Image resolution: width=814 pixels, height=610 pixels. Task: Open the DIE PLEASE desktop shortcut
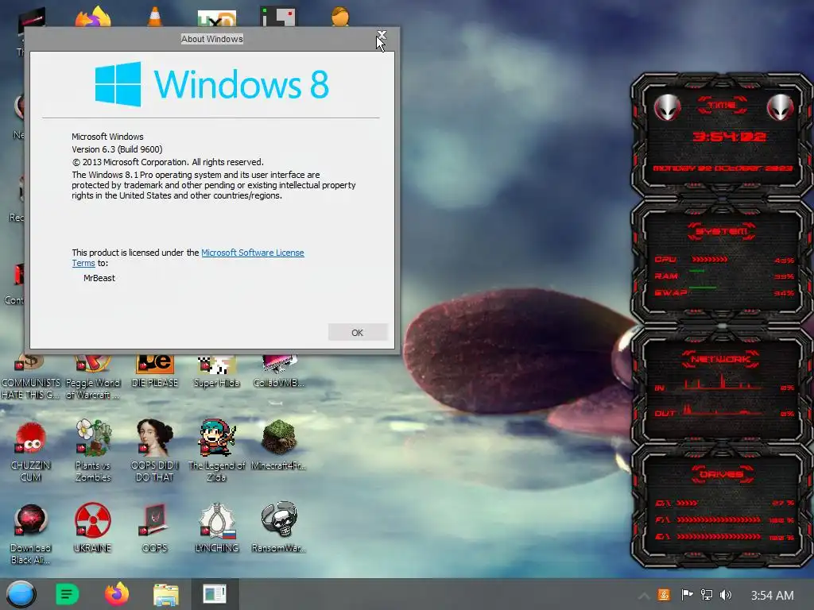click(155, 372)
